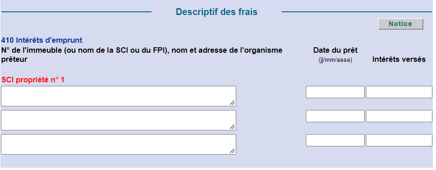Click the first row Intérêts versés field
The height and width of the screenshot is (170, 436).
click(399, 92)
